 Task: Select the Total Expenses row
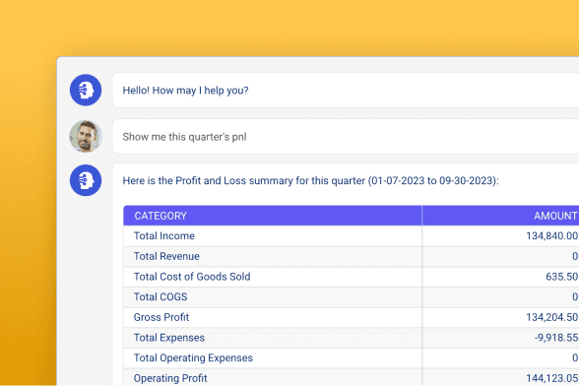point(352,338)
